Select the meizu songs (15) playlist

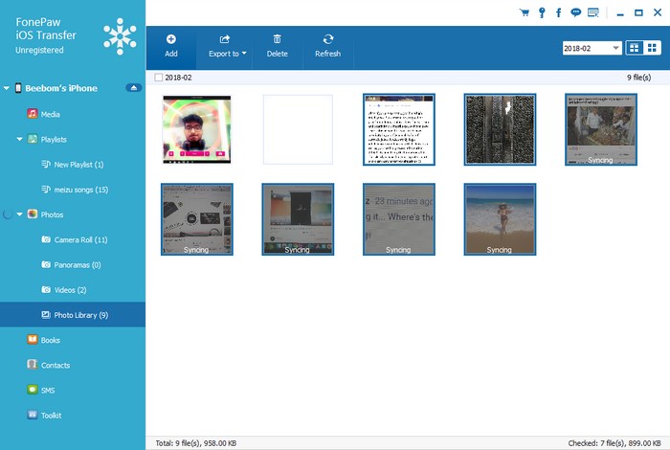click(x=80, y=190)
